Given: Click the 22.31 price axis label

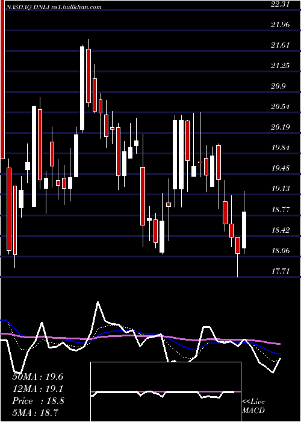Looking at the screenshot, I should pos(281,4).
